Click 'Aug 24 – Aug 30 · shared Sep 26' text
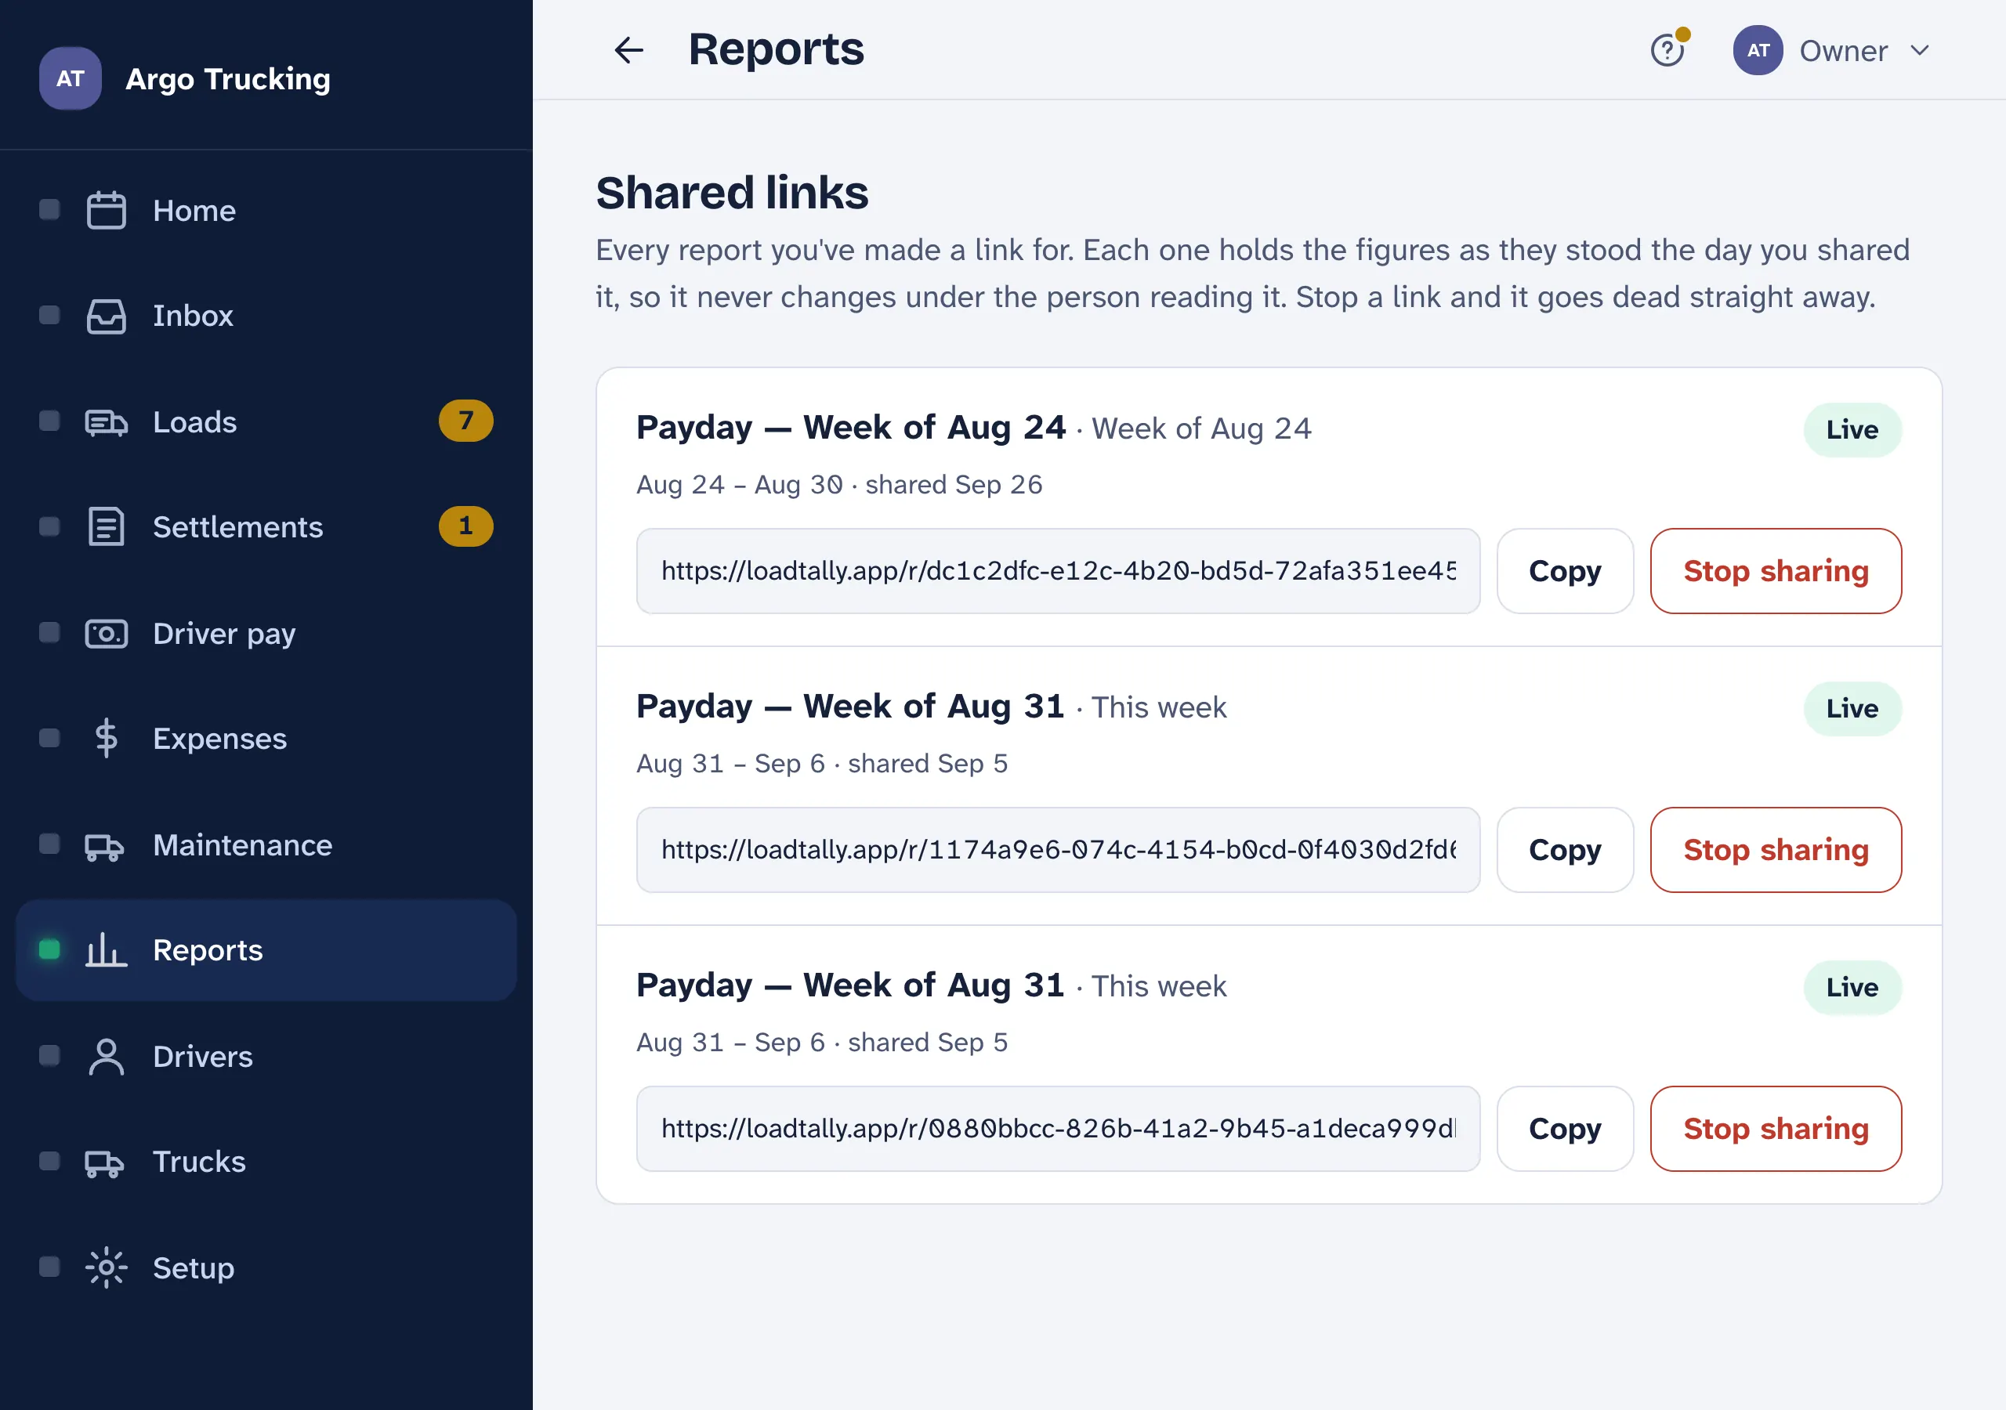 pos(838,485)
